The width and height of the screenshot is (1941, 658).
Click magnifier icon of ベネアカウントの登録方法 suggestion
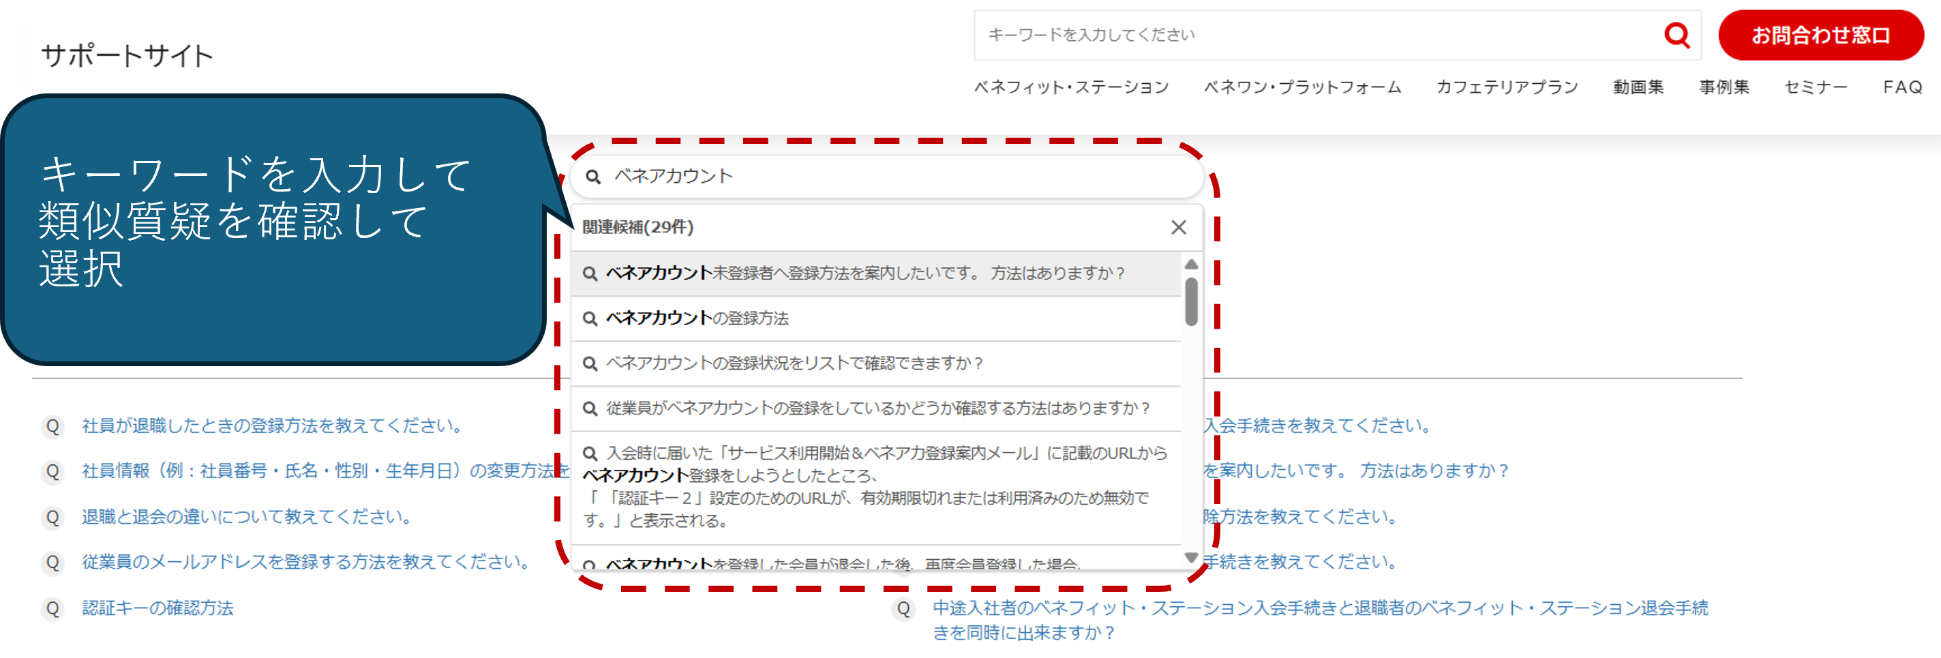(590, 320)
